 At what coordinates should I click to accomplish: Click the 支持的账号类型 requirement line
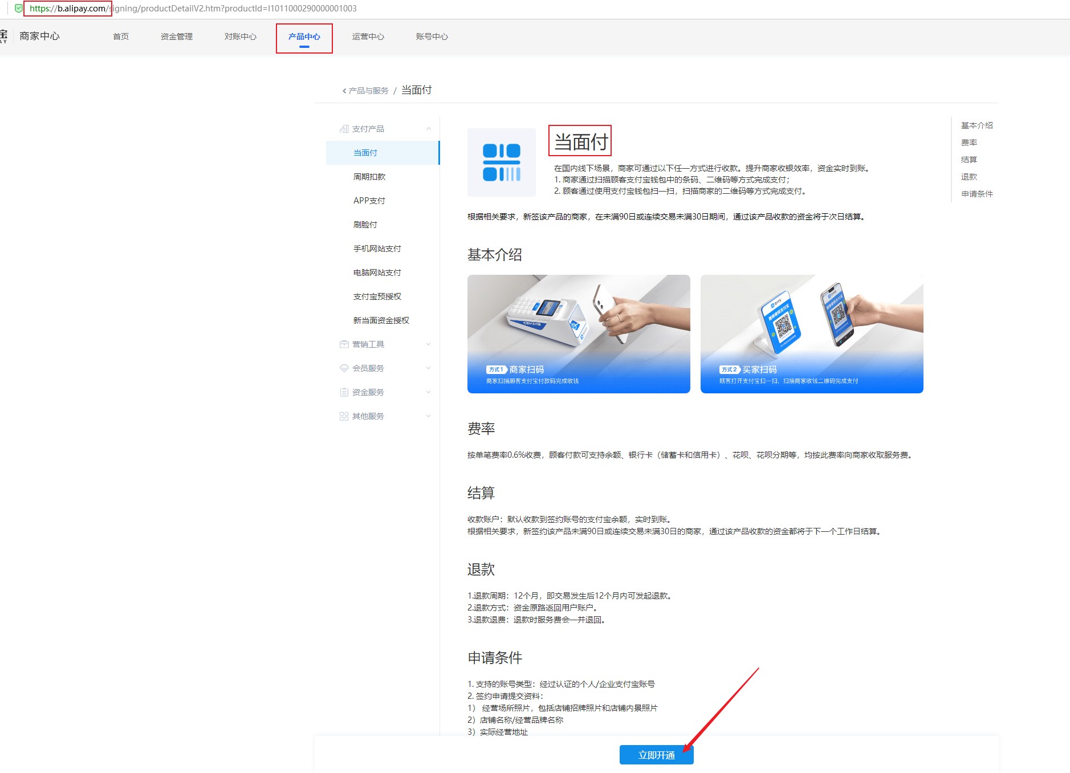[561, 684]
